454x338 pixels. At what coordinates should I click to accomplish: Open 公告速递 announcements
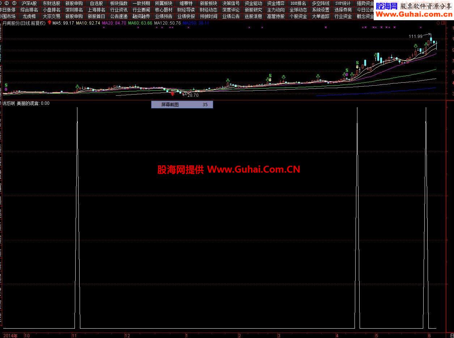pyautogui.click(x=119, y=16)
